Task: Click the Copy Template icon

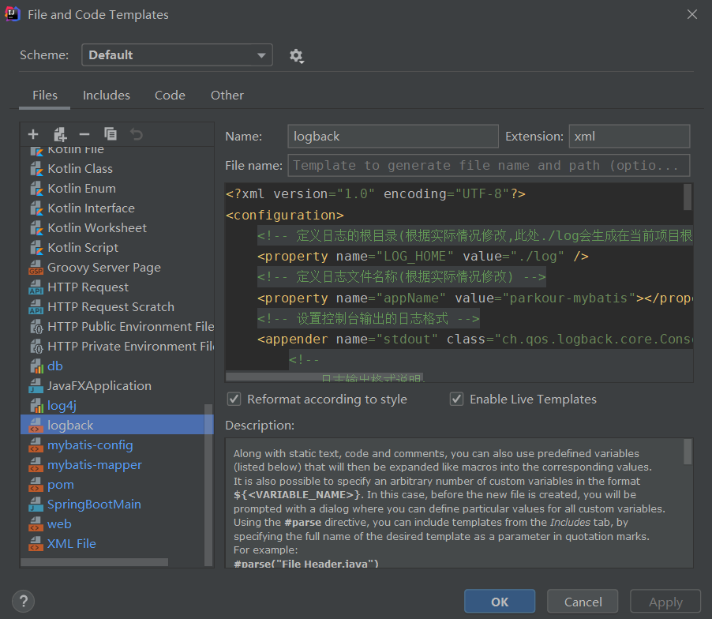Action: (x=111, y=134)
